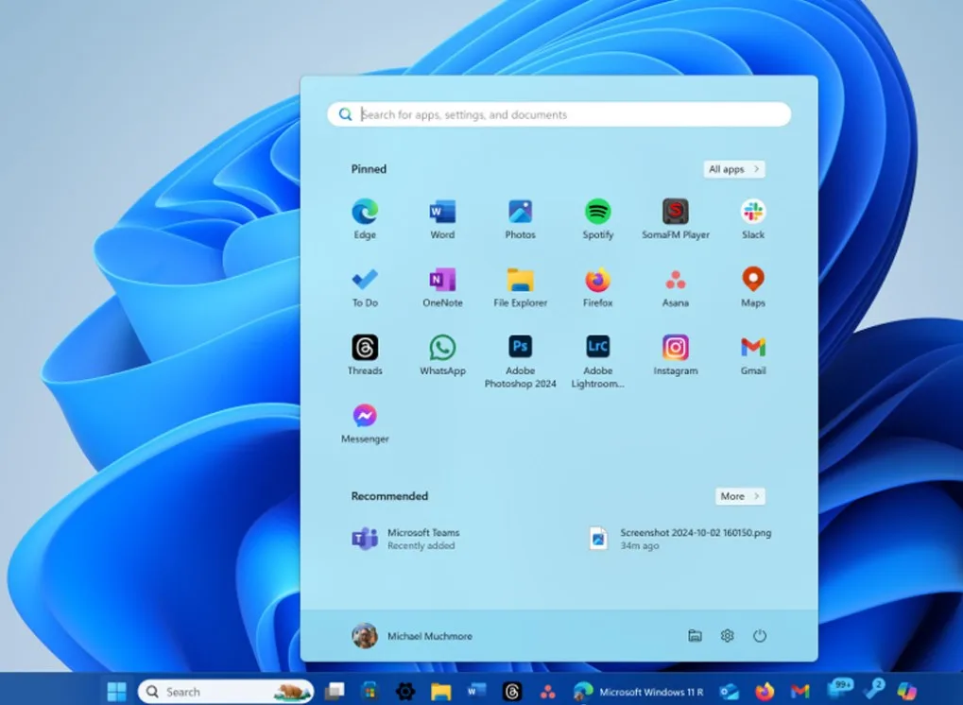
Task: Expand the All apps list
Action: (x=734, y=169)
